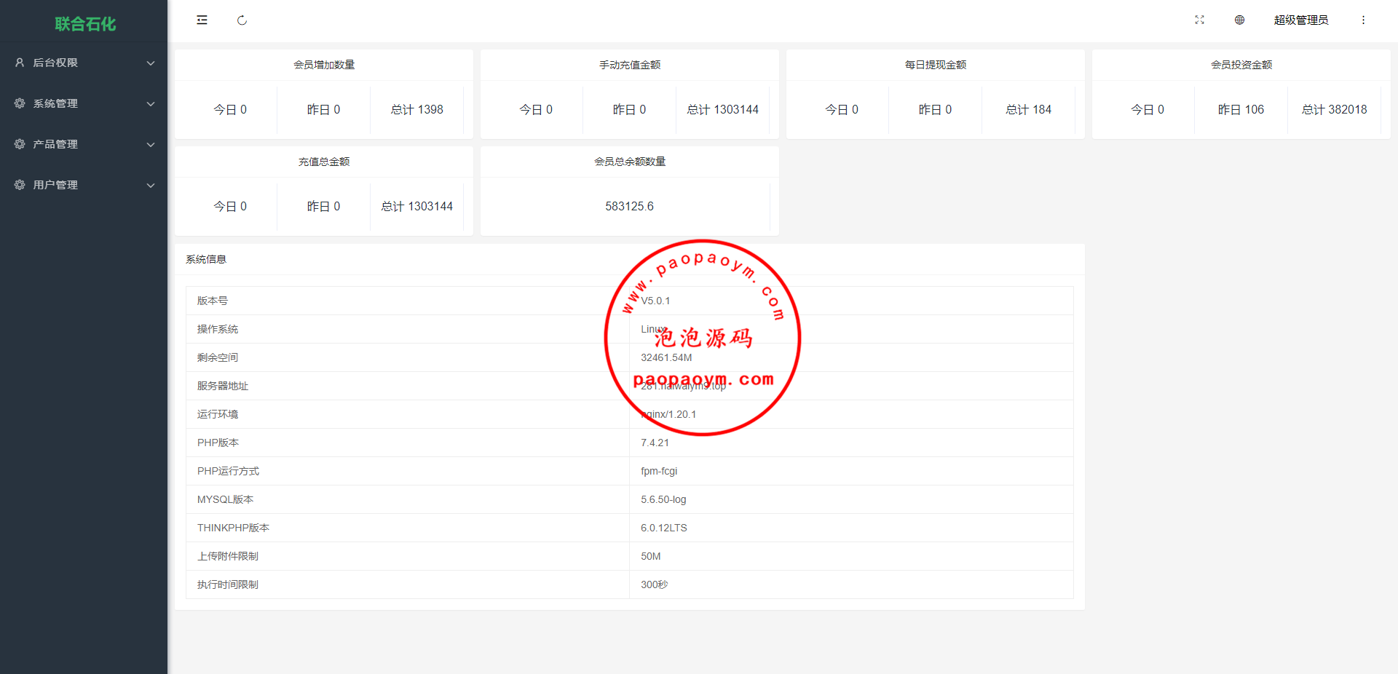Image resolution: width=1398 pixels, height=674 pixels.
Task: Click the gear icon beside 系统管理
Action: point(20,103)
